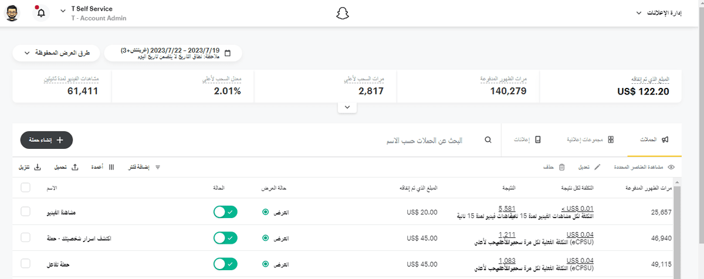Select the اكتشف اسرار شخصيتك campaign checkbox
Image resolution: width=704 pixels, height=279 pixels.
(25, 238)
